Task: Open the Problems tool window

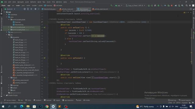Action: (37, 100)
